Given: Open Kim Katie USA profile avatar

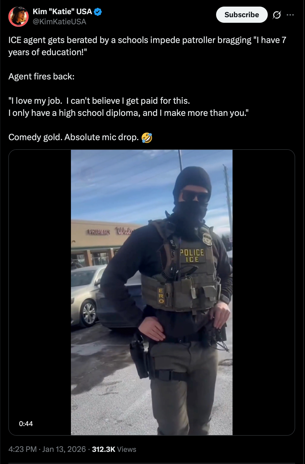Looking at the screenshot, I should pos(18,17).
